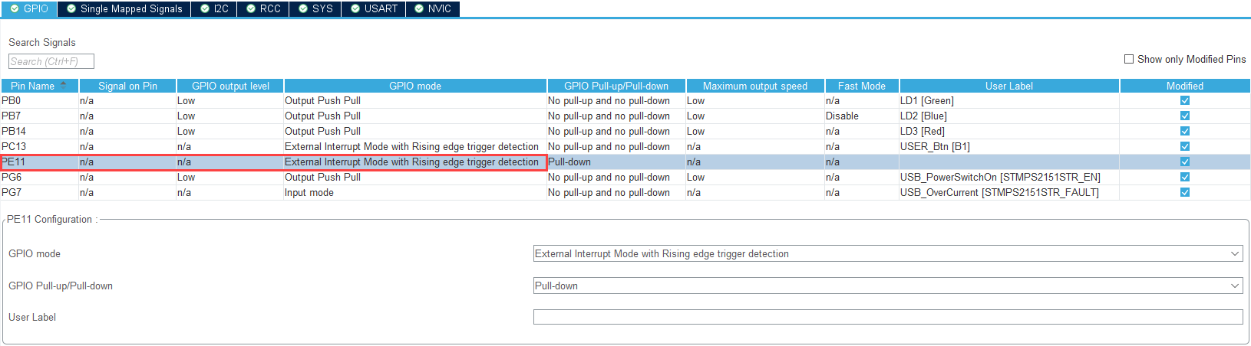Enable Show only Modified Pins checkbox

coord(1129,59)
